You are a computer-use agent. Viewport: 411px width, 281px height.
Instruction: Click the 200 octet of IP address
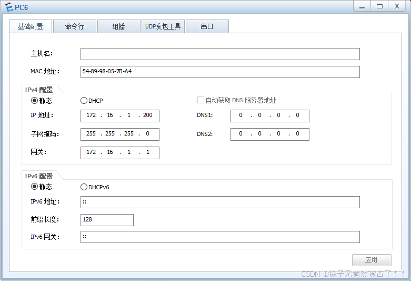click(147, 115)
